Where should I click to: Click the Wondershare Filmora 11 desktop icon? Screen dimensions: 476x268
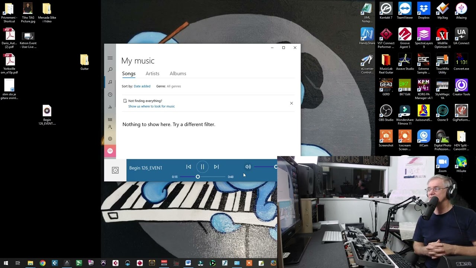[405, 115]
